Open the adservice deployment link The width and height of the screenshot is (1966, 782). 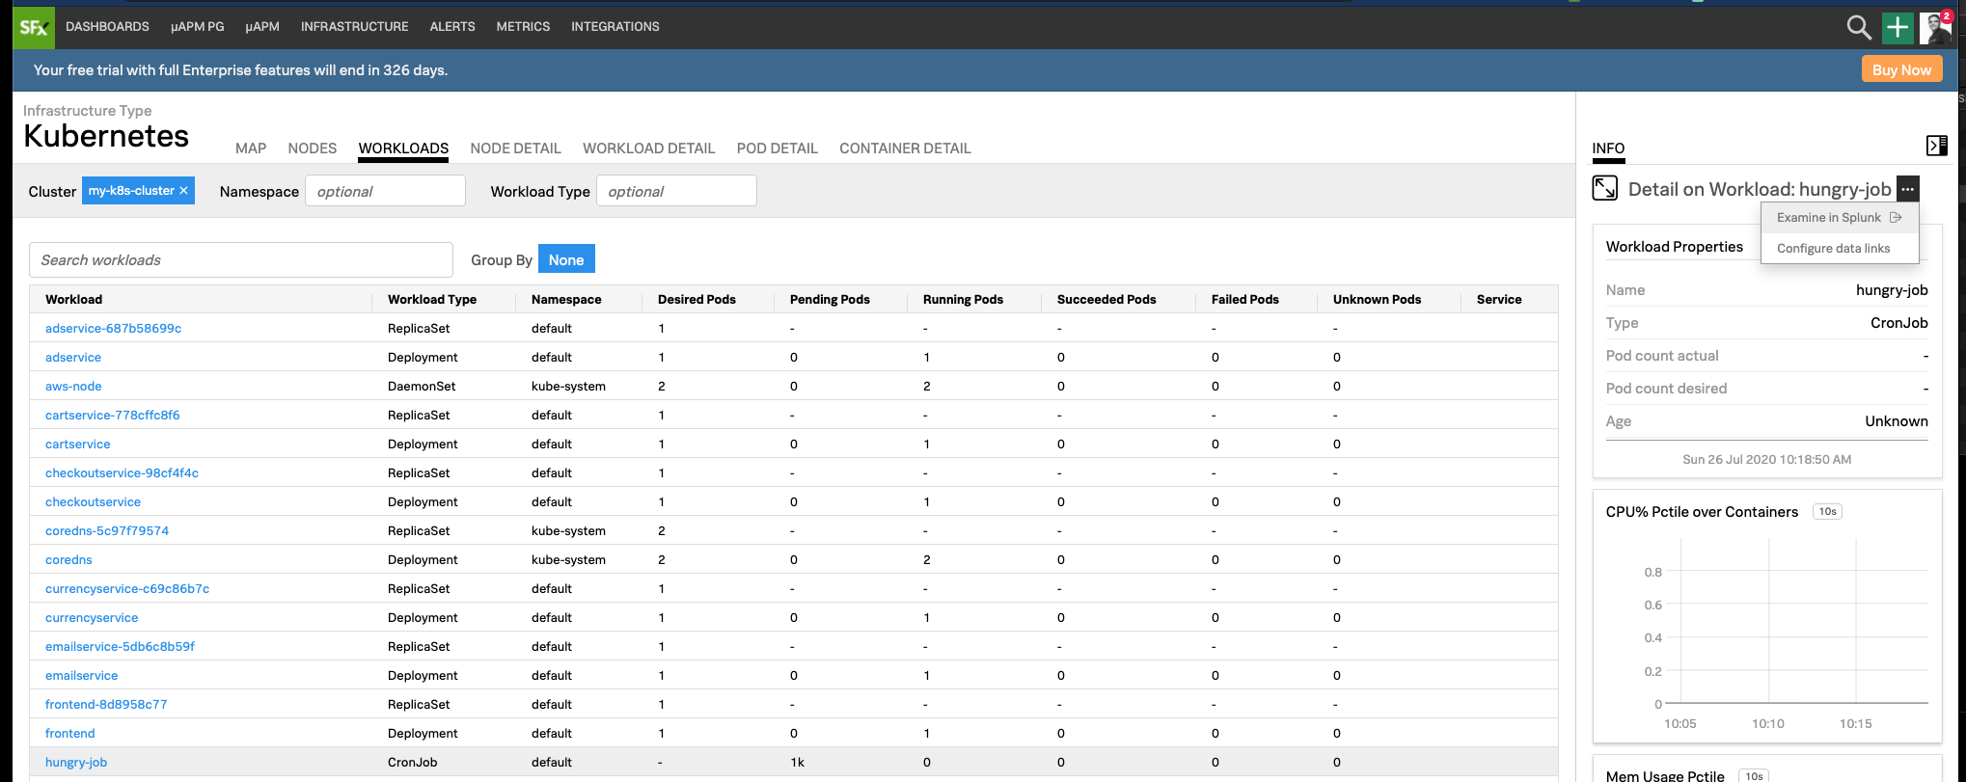tap(73, 357)
